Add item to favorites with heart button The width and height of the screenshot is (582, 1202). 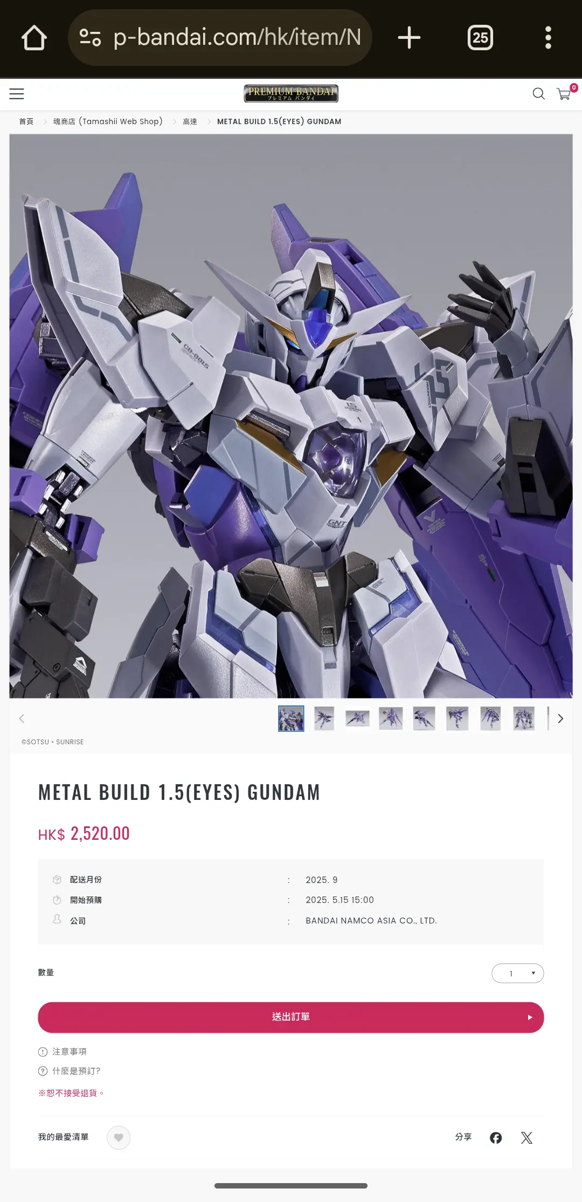coord(119,1138)
